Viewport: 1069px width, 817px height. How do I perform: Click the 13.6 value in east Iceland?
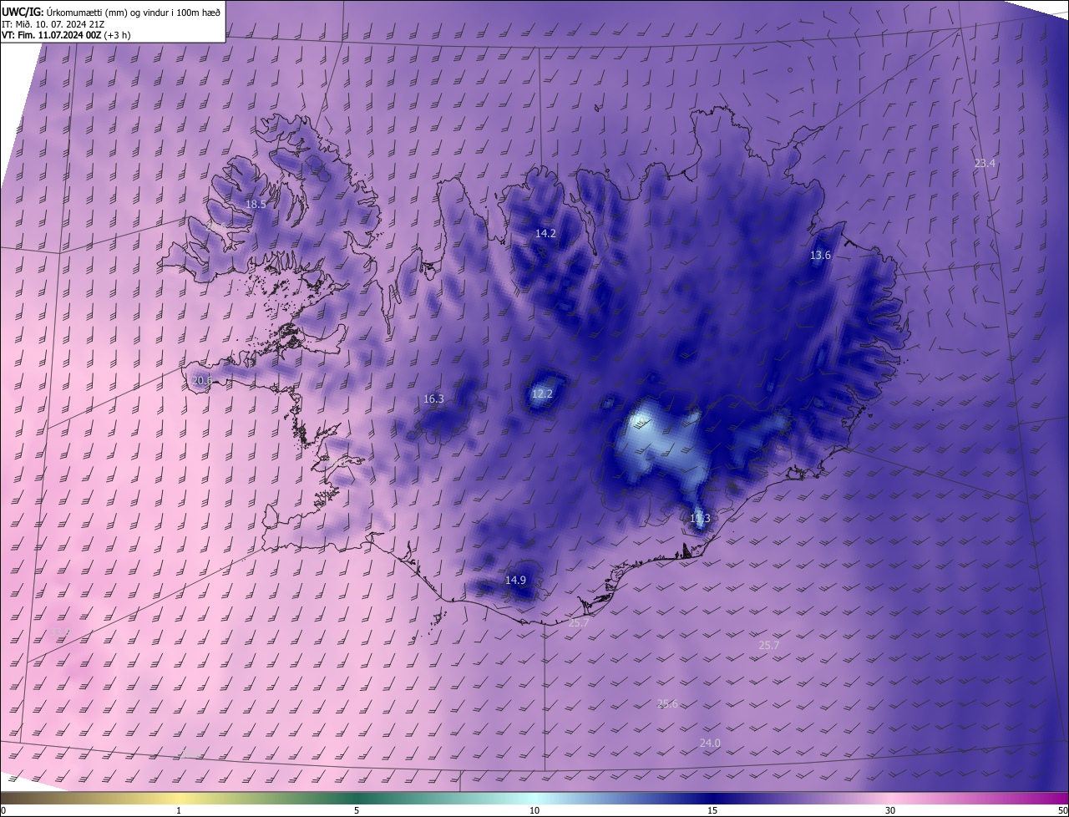pos(820,256)
